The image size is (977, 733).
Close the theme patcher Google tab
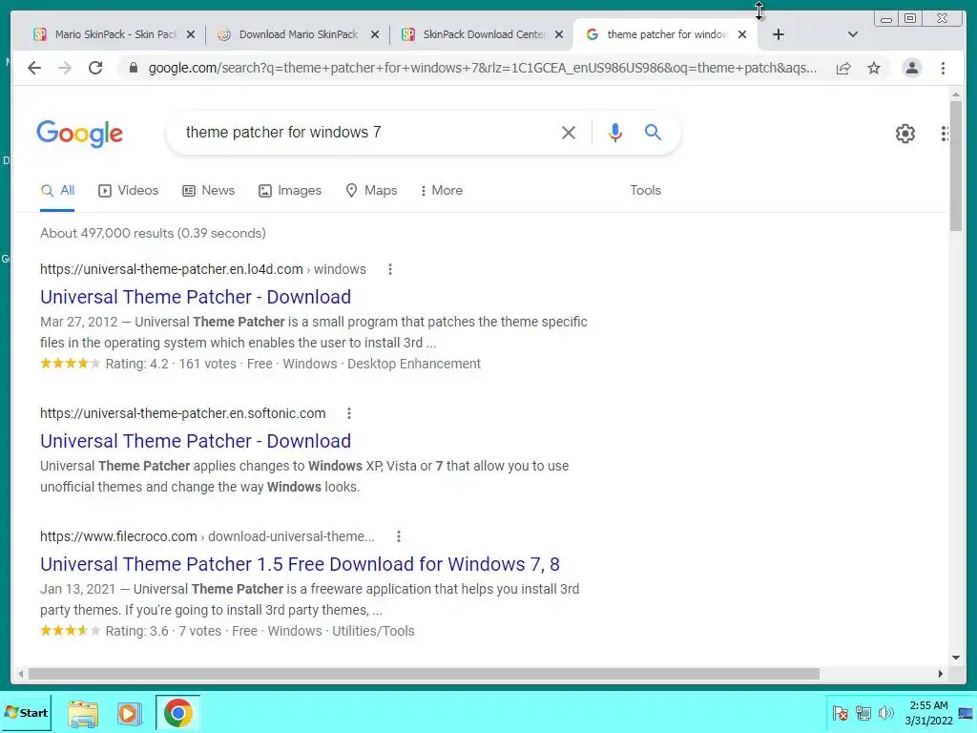click(742, 35)
